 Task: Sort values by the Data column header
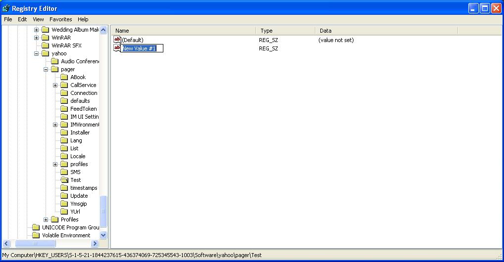point(387,31)
